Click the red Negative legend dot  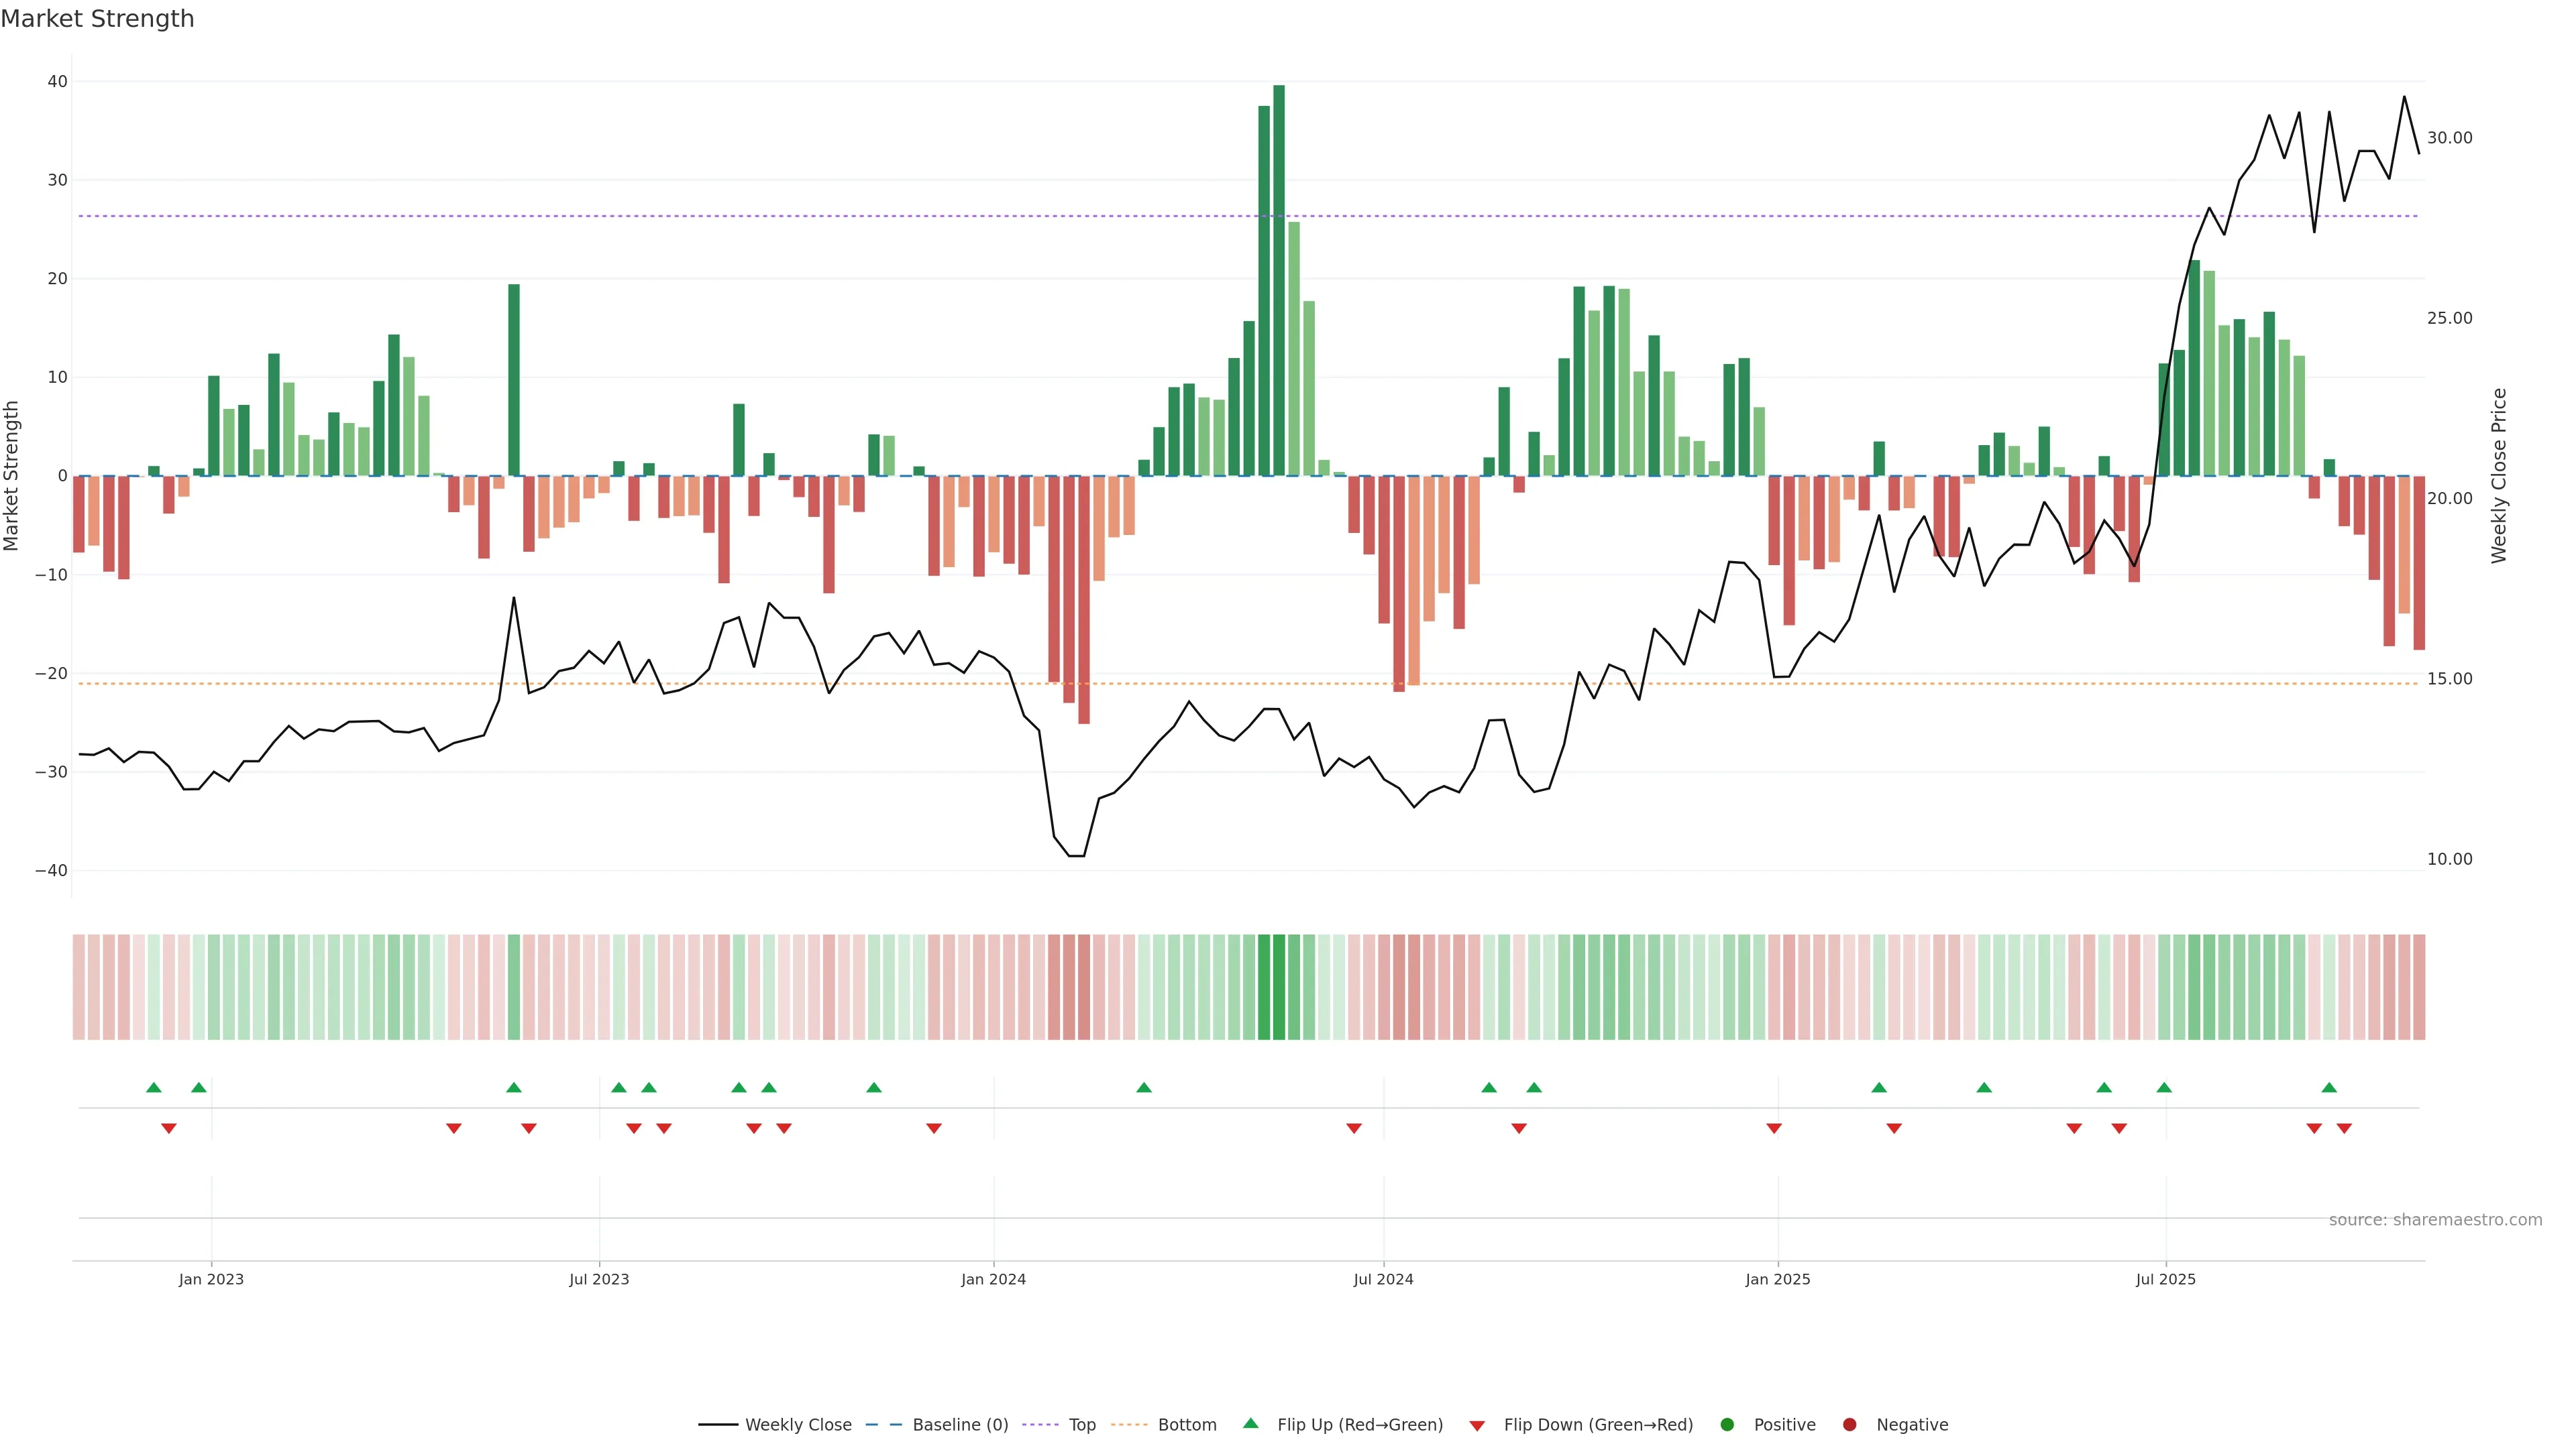pos(1849,1425)
